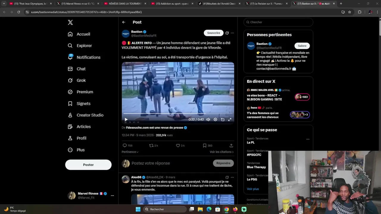
Task: Click the taskbar Rechercher search box
Action: (165, 209)
